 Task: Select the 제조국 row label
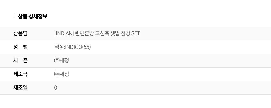point(20,74)
